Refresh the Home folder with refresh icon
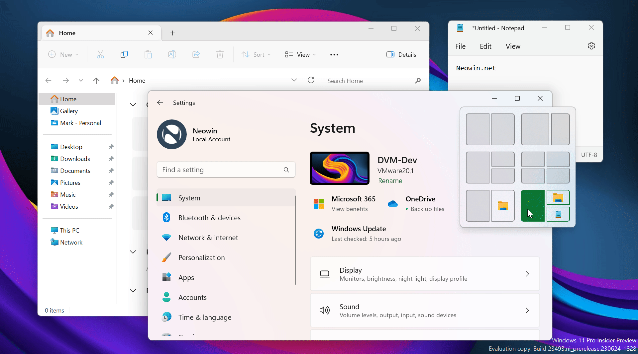638x354 pixels. tap(311, 80)
